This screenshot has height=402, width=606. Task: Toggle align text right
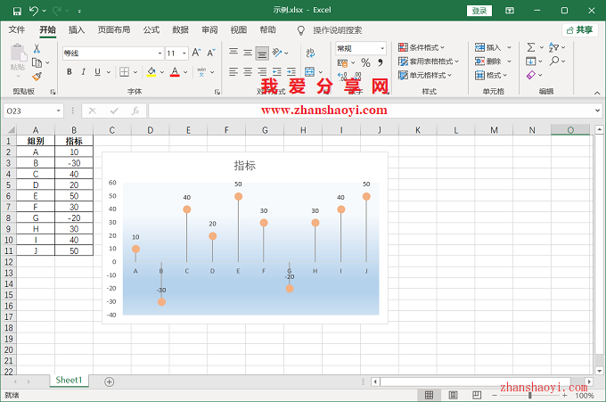262,72
